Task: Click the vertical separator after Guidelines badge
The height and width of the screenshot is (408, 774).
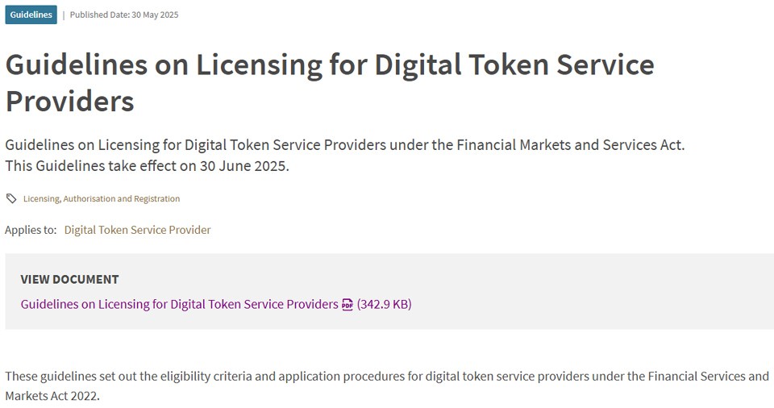Action: point(64,15)
